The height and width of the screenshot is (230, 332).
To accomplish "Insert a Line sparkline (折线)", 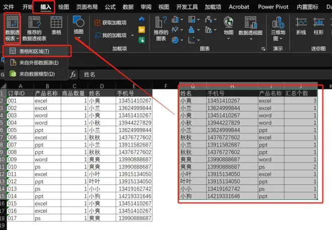I will pyautogui.click(x=301, y=26).
